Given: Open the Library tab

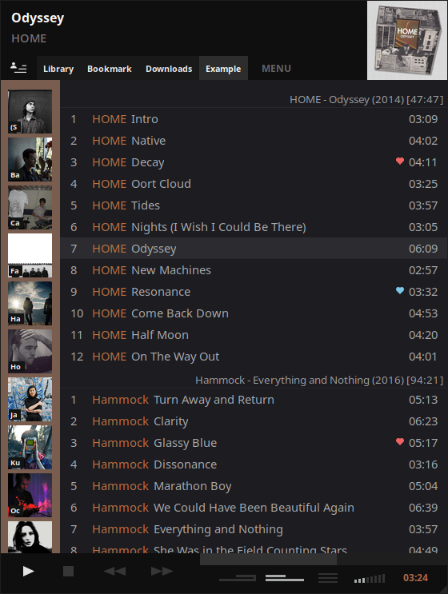Looking at the screenshot, I should point(58,69).
